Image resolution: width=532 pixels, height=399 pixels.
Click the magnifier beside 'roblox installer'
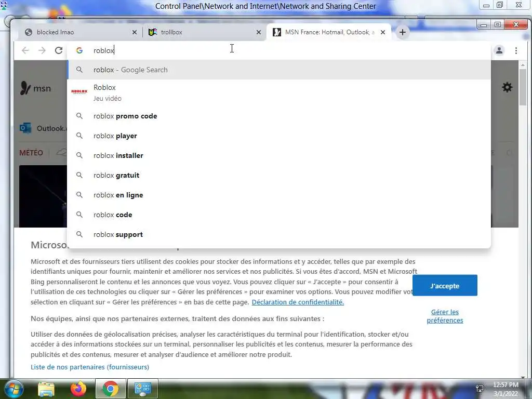click(x=79, y=155)
